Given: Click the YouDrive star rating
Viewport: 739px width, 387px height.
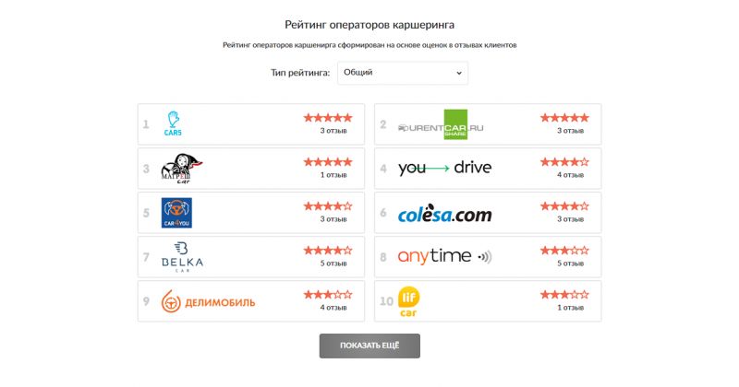Looking at the screenshot, I should [564, 162].
